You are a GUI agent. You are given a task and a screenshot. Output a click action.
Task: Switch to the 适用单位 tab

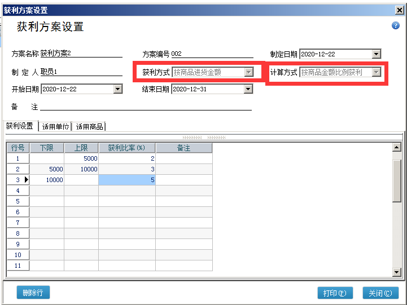[55, 126]
